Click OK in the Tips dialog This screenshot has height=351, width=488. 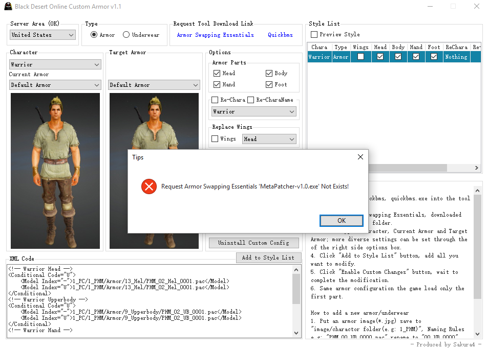point(341,221)
